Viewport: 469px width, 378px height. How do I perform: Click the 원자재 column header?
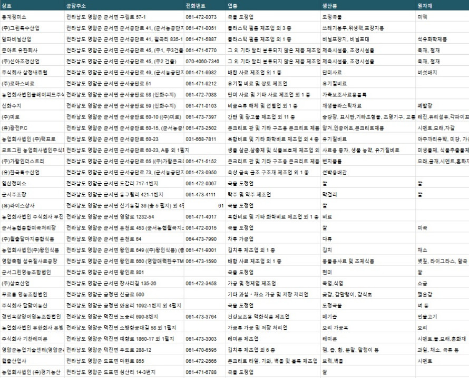[442, 6]
